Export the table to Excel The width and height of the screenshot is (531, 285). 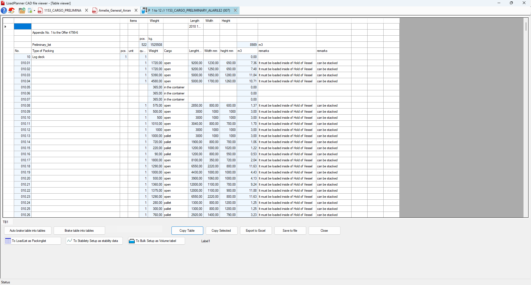click(x=256, y=231)
